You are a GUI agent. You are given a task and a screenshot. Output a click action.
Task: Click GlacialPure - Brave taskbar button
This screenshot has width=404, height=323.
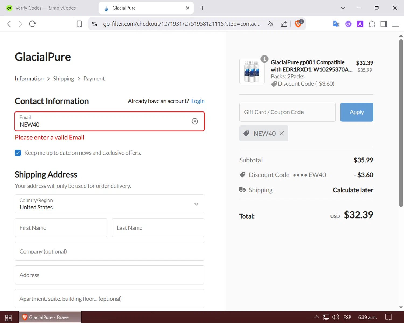click(x=50, y=317)
